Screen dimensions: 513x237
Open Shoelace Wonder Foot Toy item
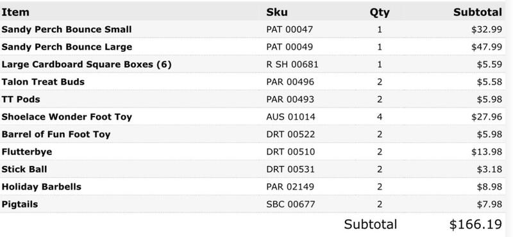click(x=67, y=117)
